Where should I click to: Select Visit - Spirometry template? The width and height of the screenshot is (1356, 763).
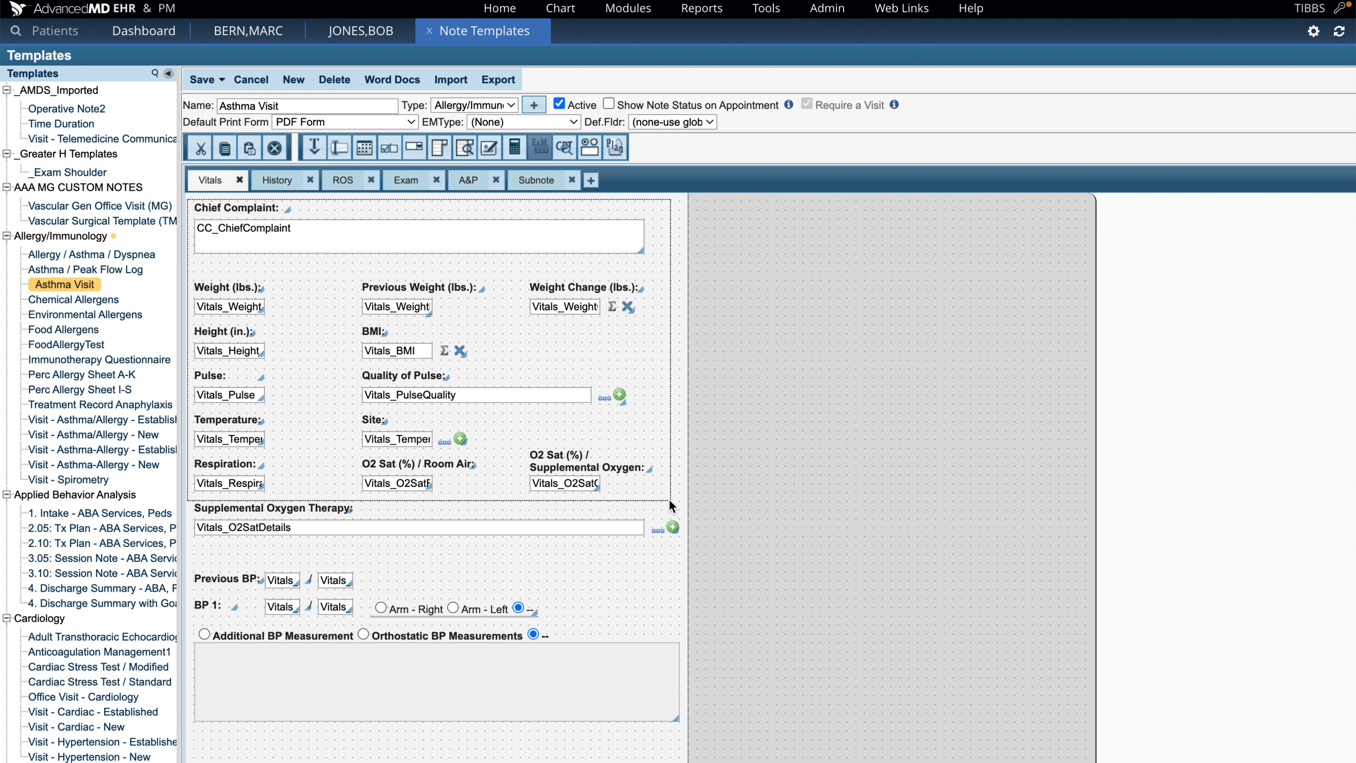69,480
